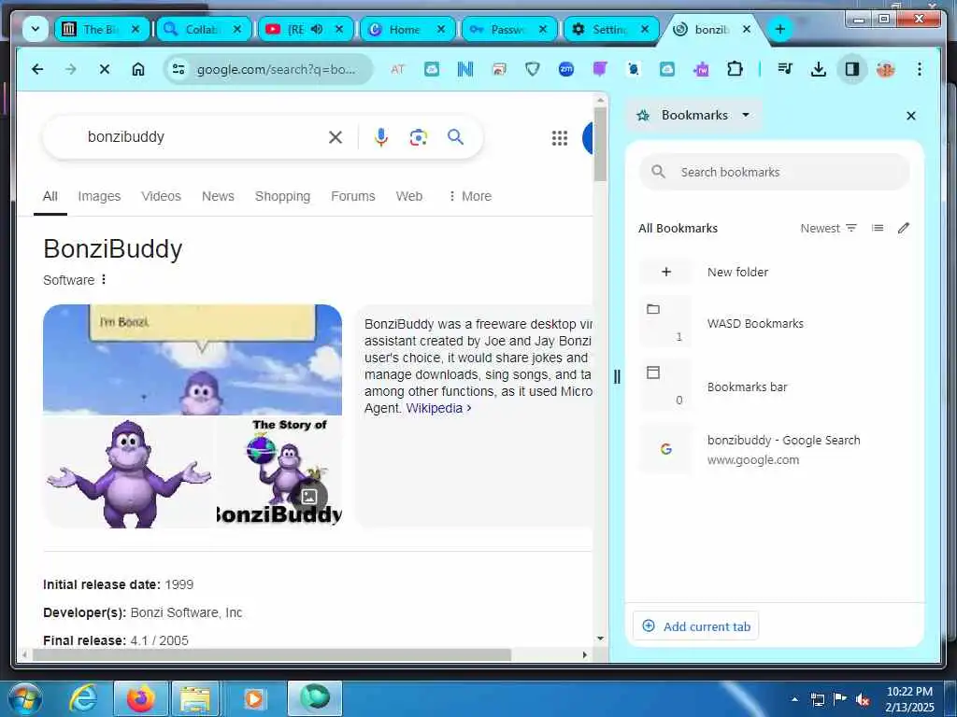Open the WASD Bookmarks folder
Image resolution: width=957 pixels, height=717 pixels.
tap(774, 323)
